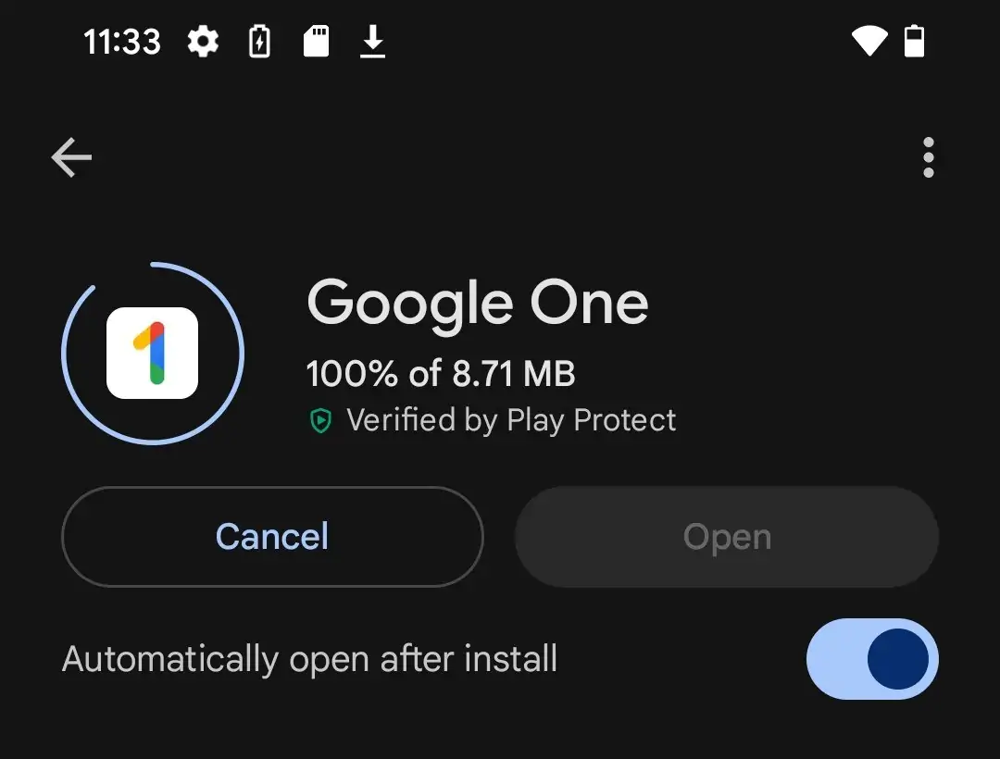Tap the 'Automatically open after install' label
Image resolution: width=1000 pixels, height=759 pixels.
pos(309,659)
